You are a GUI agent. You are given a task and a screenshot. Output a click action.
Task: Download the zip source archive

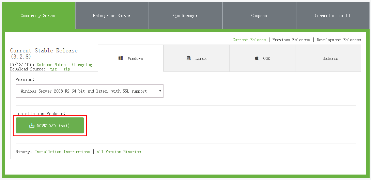[x=67, y=69]
